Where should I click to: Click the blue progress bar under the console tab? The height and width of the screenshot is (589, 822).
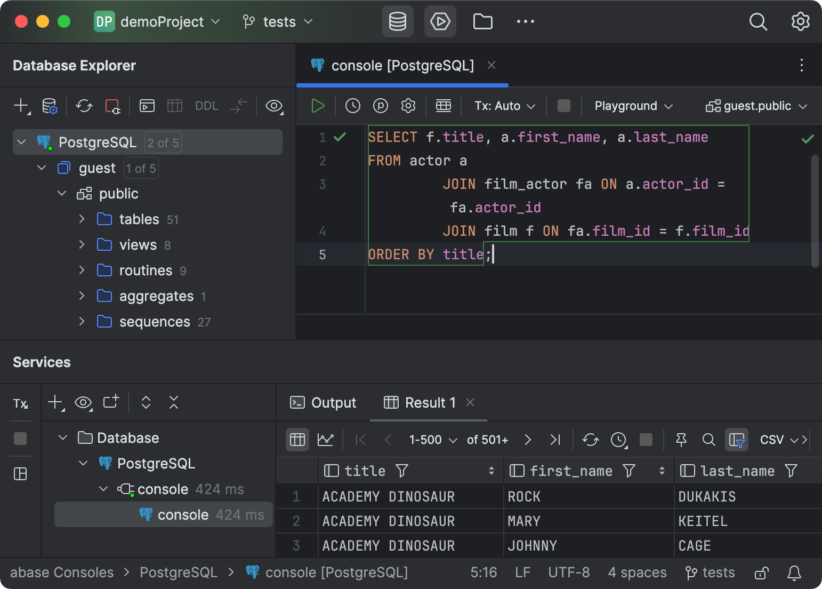point(402,85)
